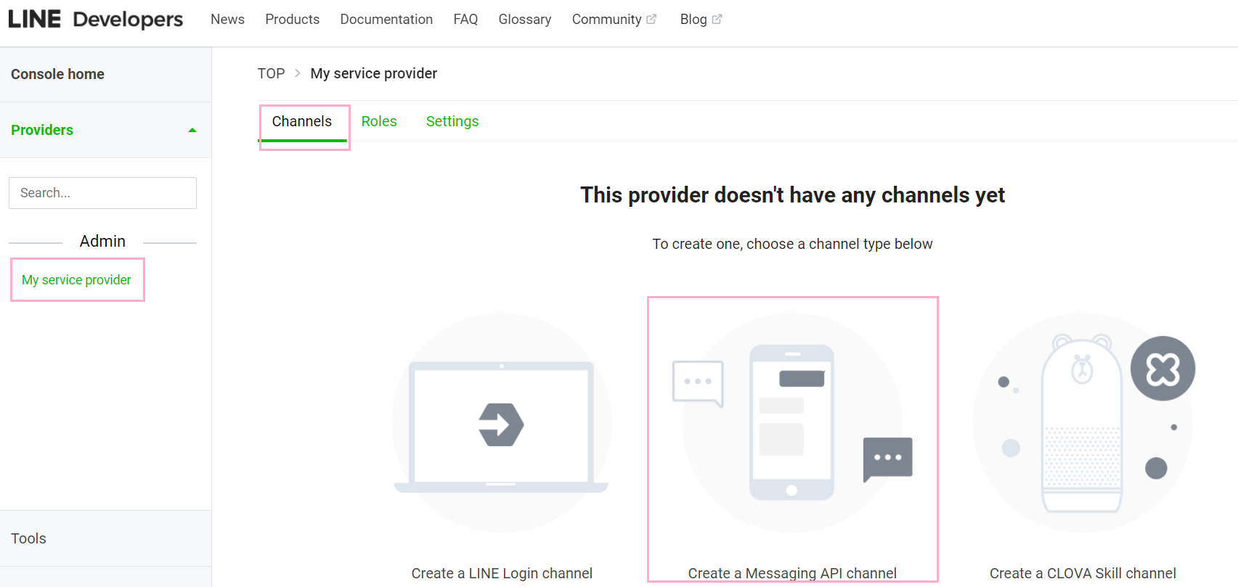This screenshot has height=587, width=1238.
Task: Click Create a LINE Login channel label
Action: (502, 573)
